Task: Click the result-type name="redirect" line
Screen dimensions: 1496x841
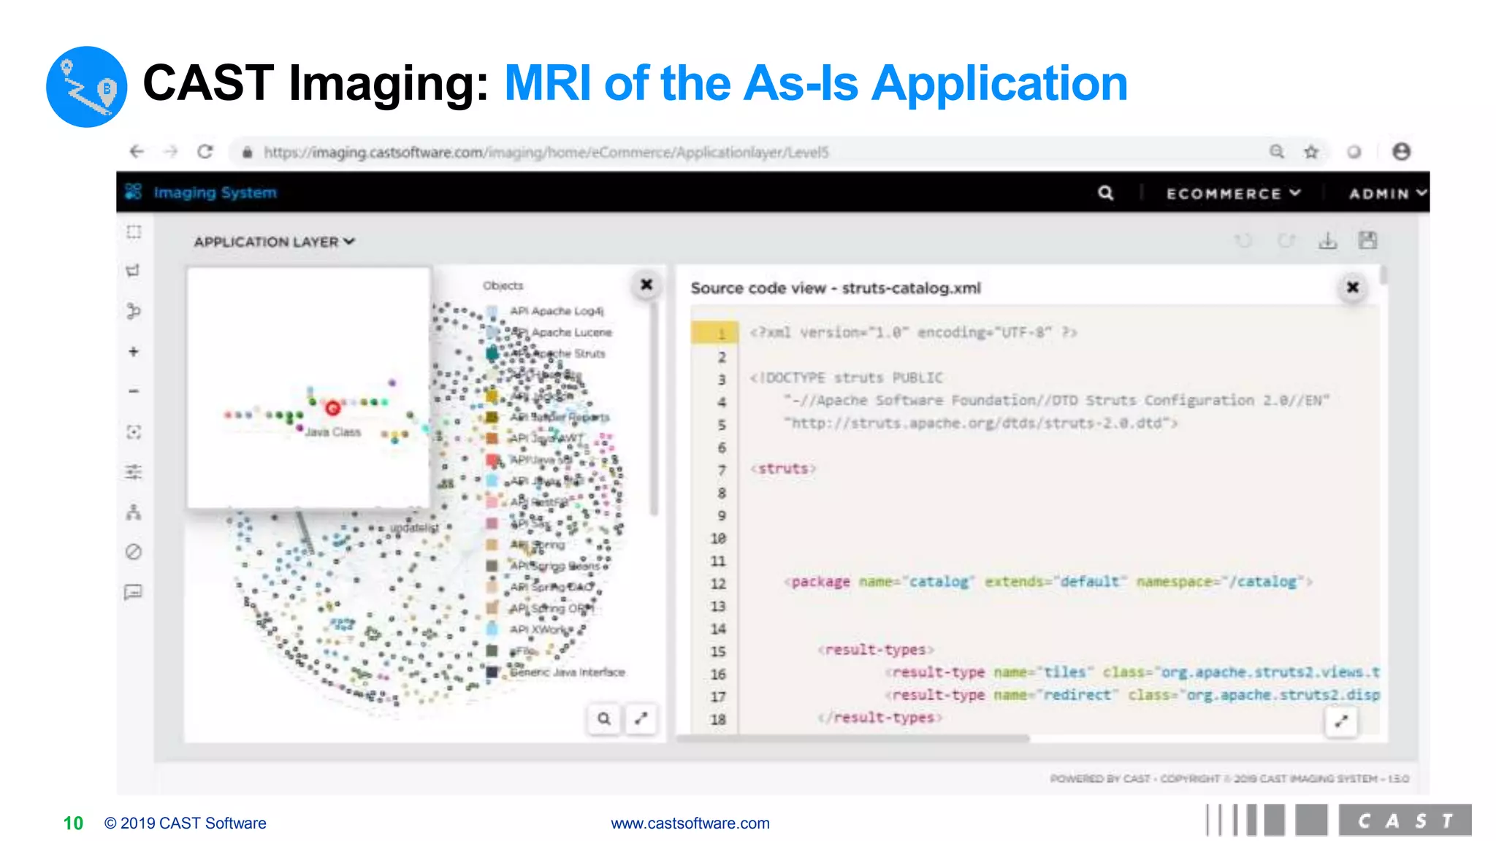Action: 1132,695
